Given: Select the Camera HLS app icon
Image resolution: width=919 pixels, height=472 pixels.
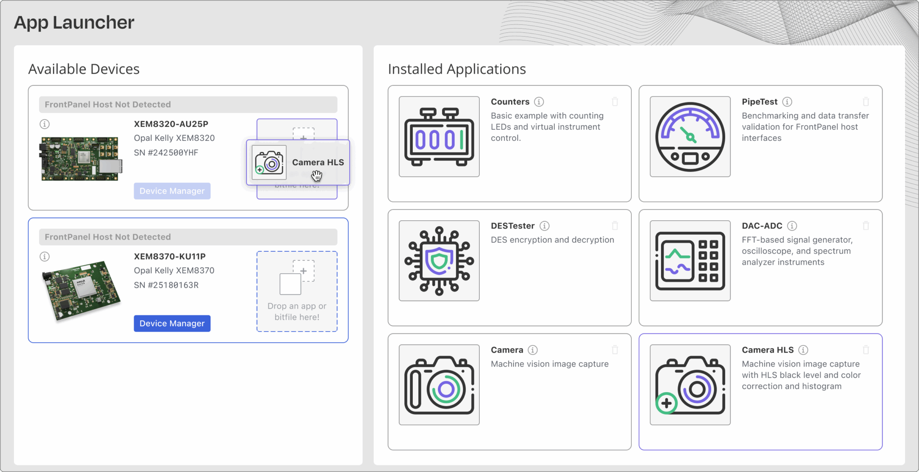Looking at the screenshot, I should 690,385.
